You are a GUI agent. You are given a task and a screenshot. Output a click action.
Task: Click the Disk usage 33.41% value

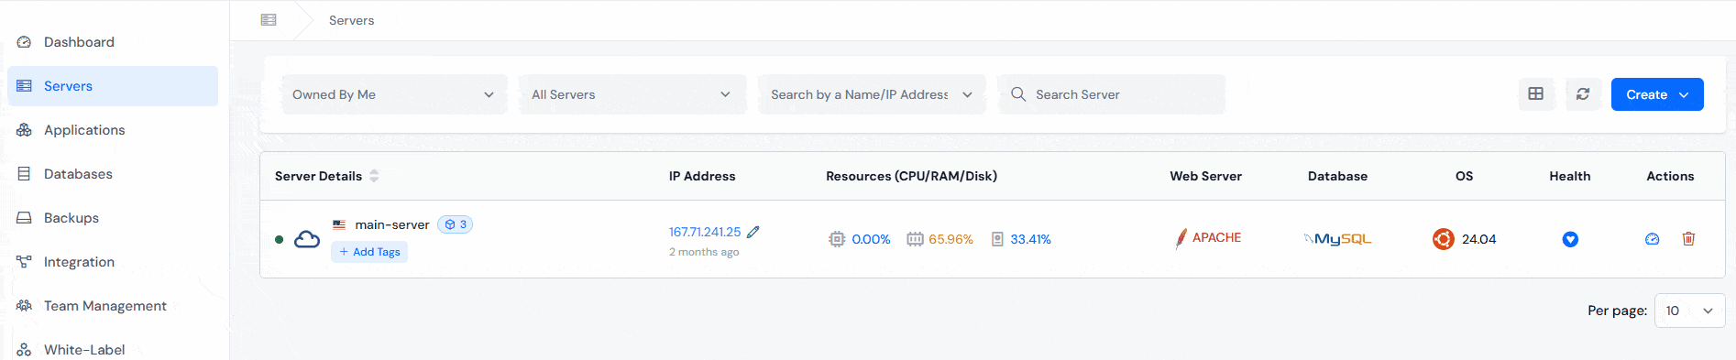[1030, 239]
